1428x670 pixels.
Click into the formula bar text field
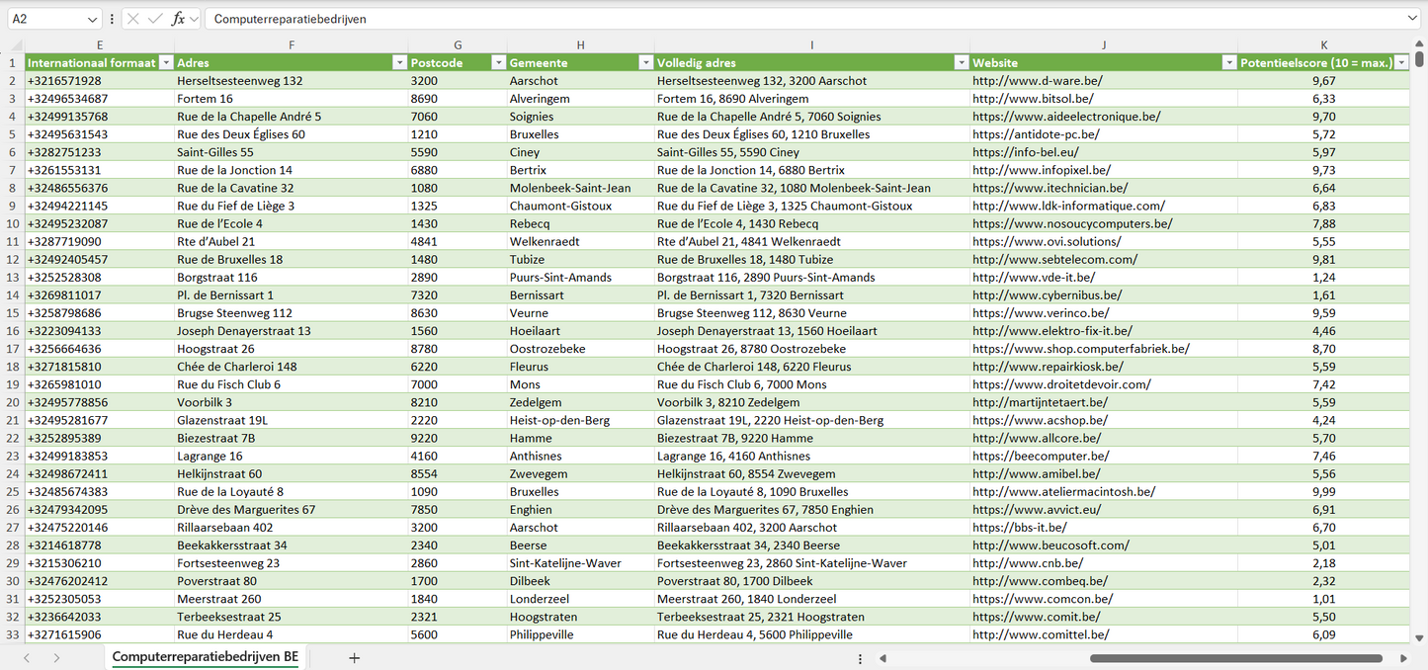click(791, 19)
